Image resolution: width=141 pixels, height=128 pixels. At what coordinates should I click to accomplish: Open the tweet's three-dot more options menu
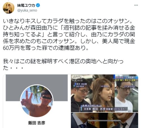(x=136, y=5)
